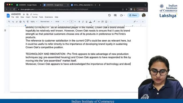Open the Extensions menu
183x103 pixels.
tap(49, 17)
